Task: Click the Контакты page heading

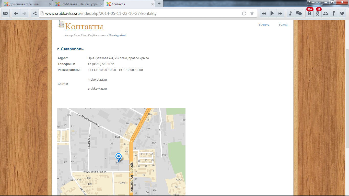Action: [x=84, y=26]
